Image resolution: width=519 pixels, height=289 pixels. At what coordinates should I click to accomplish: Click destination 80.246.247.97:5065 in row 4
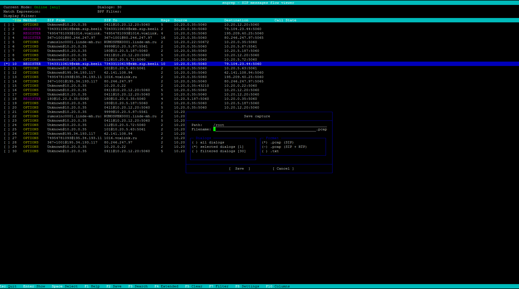(244, 38)
